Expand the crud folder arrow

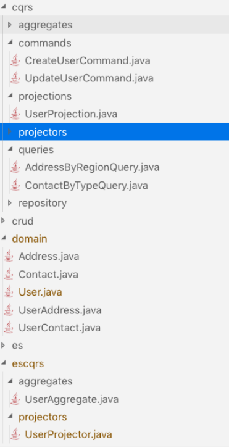3,221
